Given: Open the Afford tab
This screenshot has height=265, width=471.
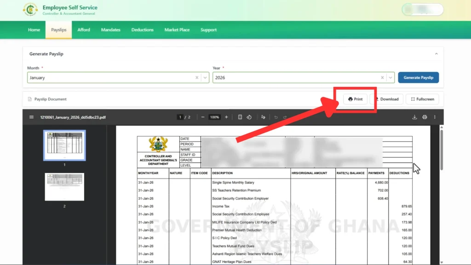Looking at the screenshot, I should (x=84, y=30).
